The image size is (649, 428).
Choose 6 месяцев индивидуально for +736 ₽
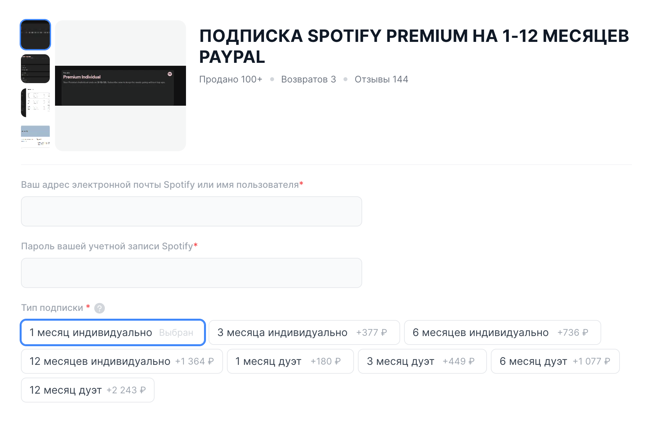pyautogui.click(x=503, y=332)
